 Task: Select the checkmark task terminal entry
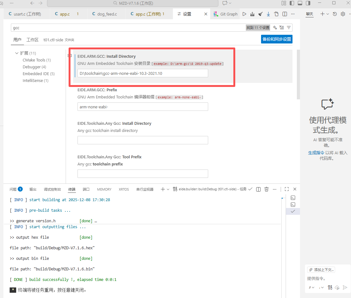point(293,211)
